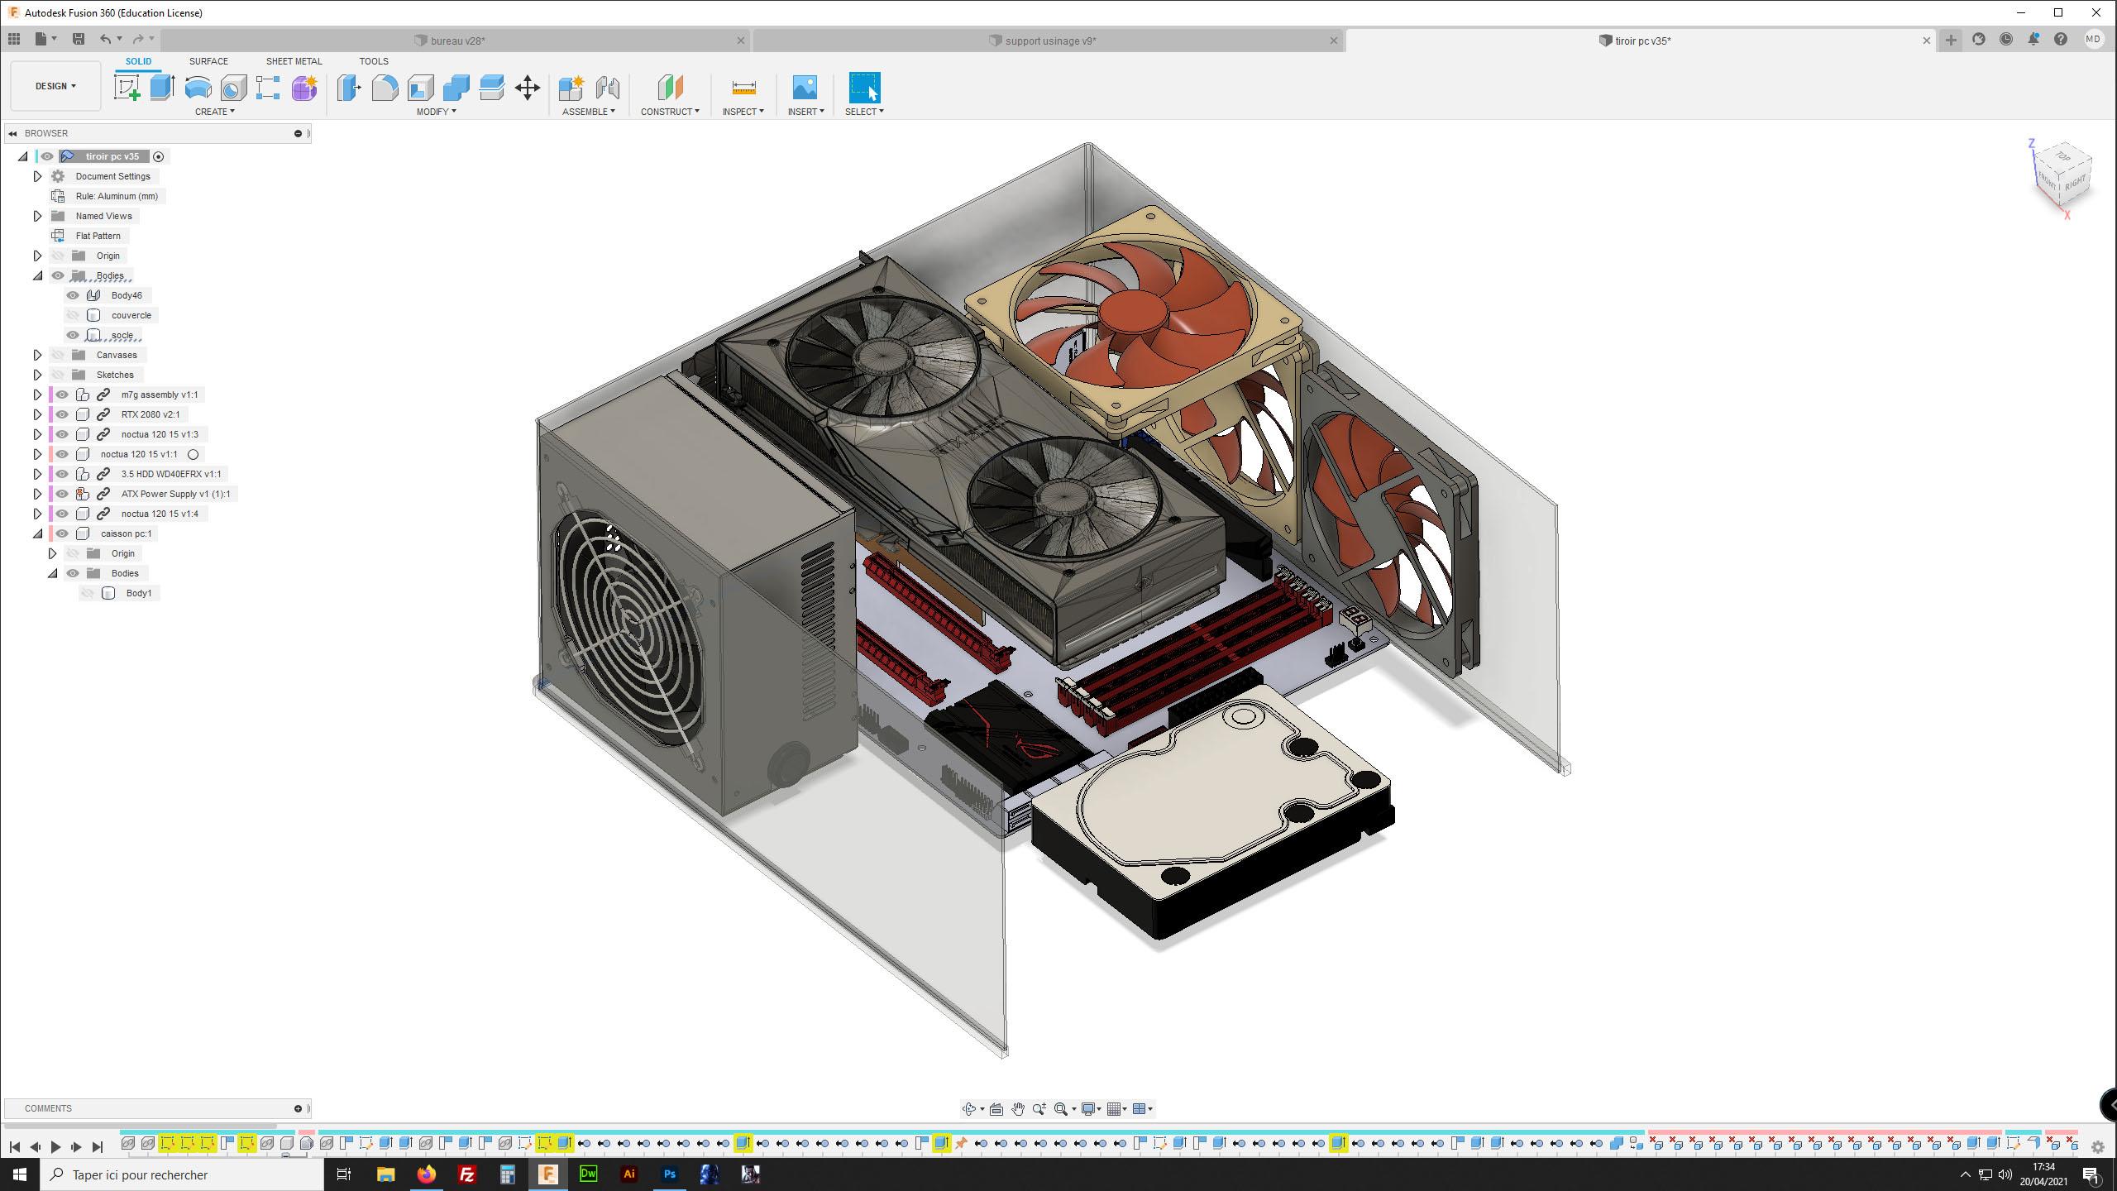Open the Measure tool under Inspect

742,88
